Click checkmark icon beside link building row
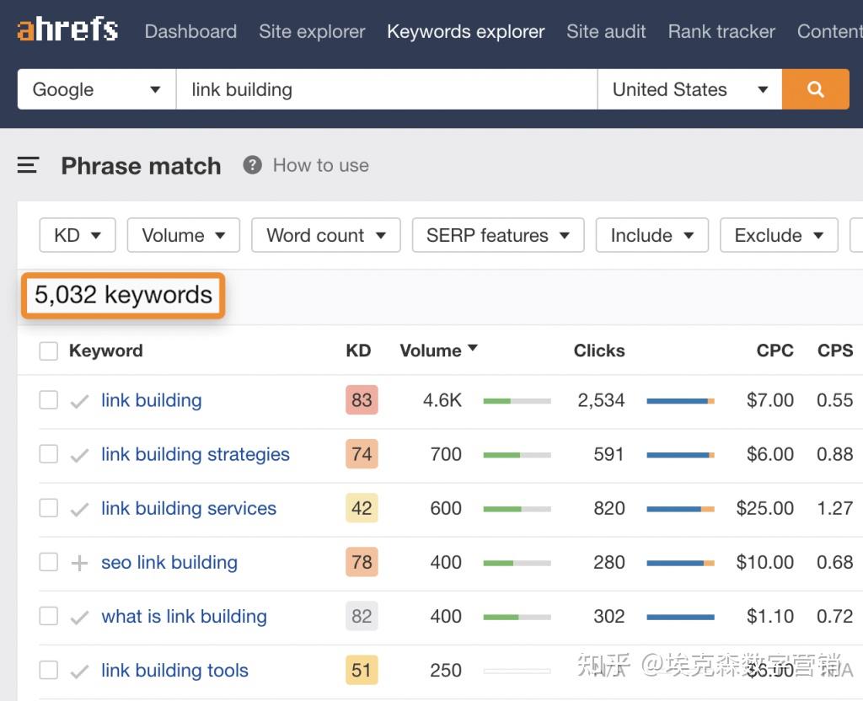 pos(80,401)
